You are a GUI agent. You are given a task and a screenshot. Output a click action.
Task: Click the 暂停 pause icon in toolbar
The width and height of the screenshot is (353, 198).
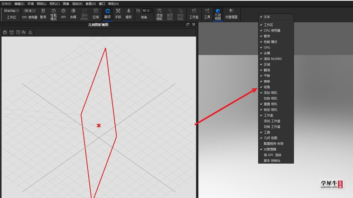43,11
